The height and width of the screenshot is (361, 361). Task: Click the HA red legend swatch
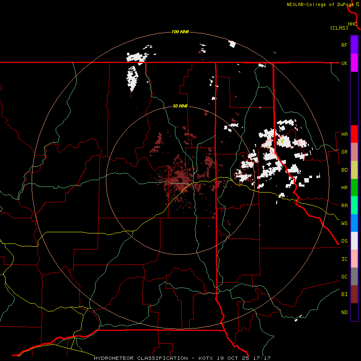tap(354, 134)
